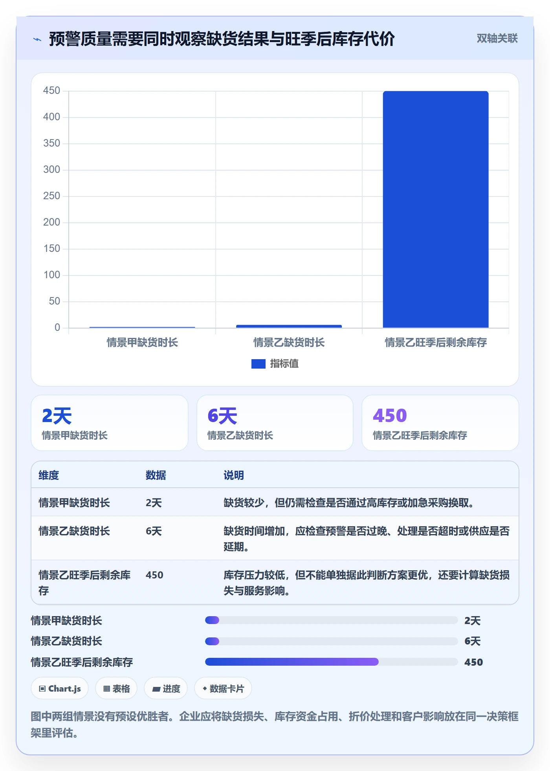Click the 情景乙旺季后剩余库存 progress row label
This screenshot has height=771, width=550.
click(82, 663)
